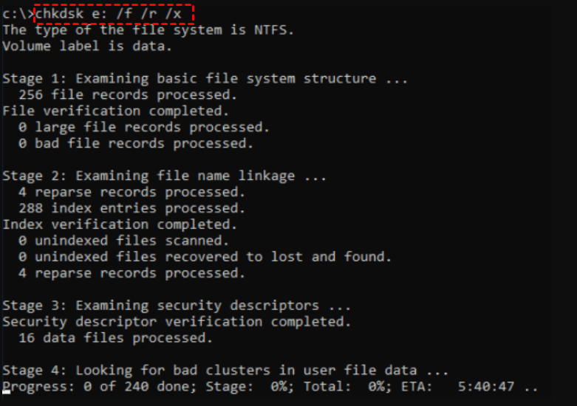Click the blinking cursor on the last line
This screenshot has width=577, height=406.
coord(7,400)
